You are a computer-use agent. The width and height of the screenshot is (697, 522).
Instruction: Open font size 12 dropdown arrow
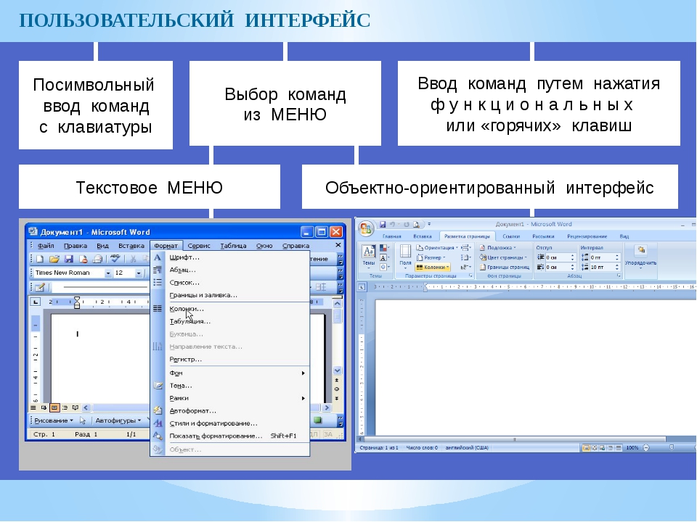coord(139,273)
